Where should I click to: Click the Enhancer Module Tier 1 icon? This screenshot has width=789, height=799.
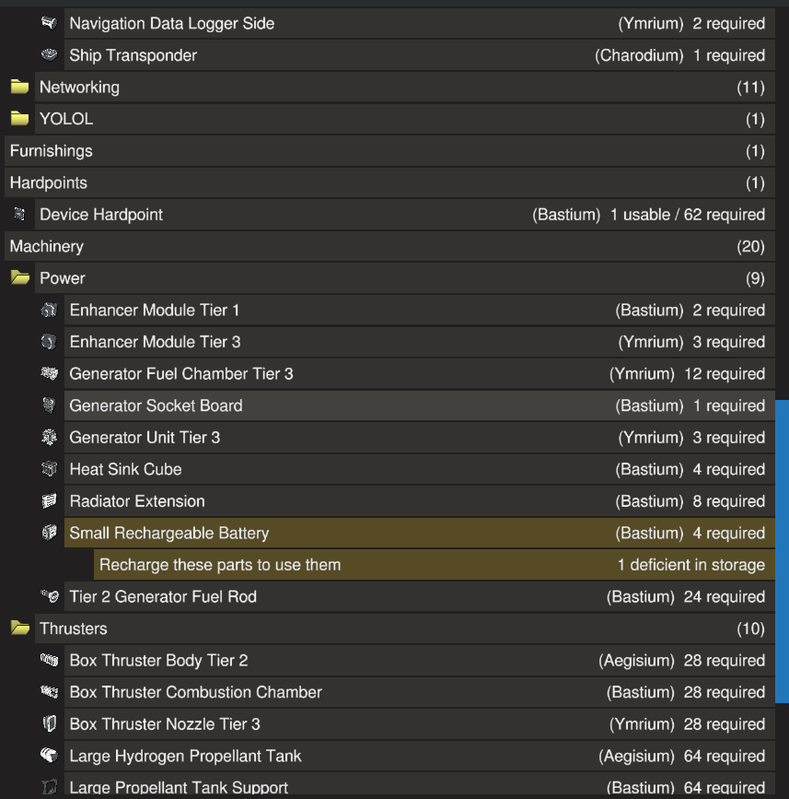point(50,311)
